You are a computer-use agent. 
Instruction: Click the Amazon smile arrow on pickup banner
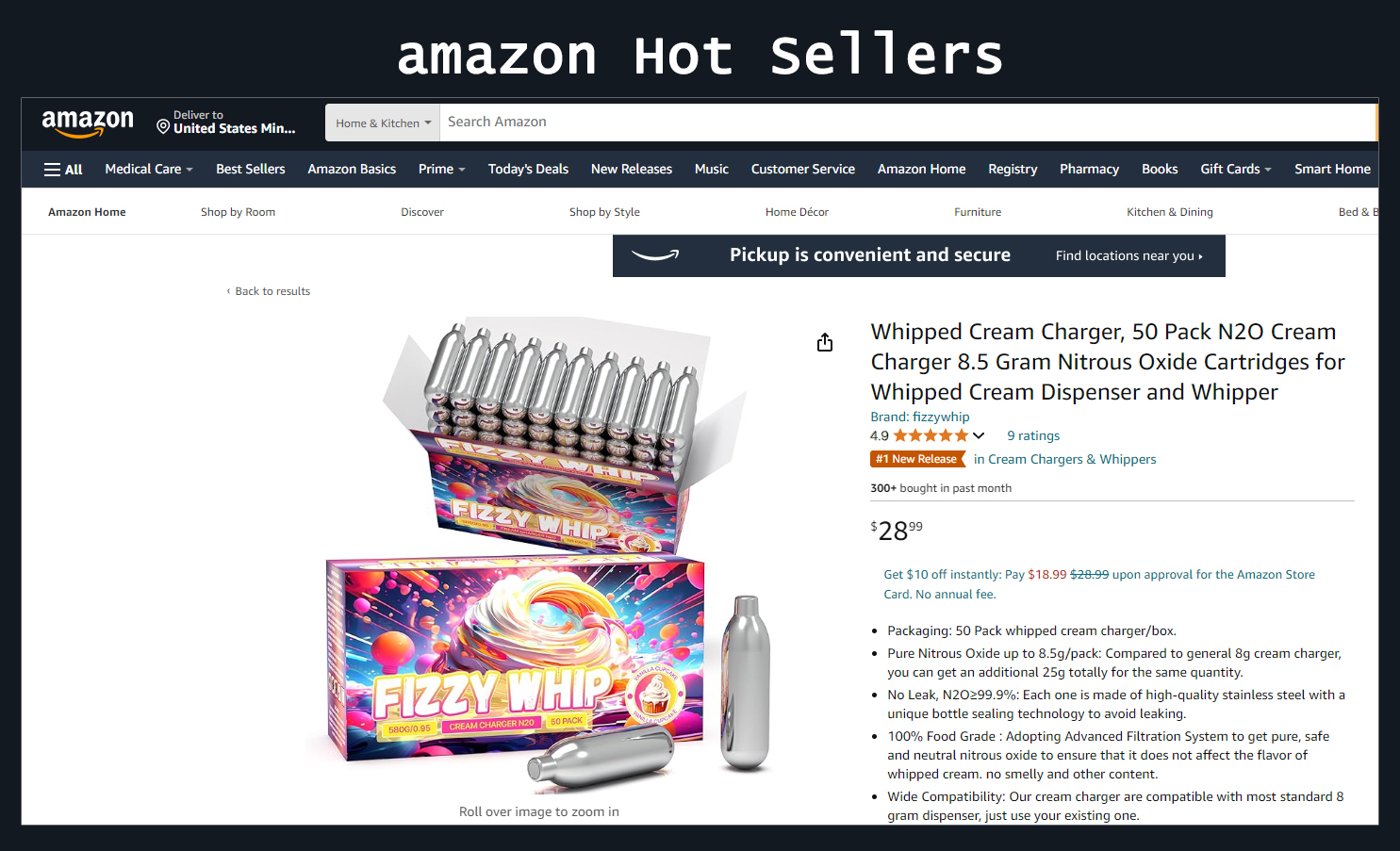tap(655, 254)
